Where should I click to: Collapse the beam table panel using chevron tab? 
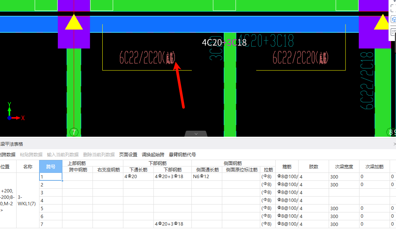coord(196,134)
